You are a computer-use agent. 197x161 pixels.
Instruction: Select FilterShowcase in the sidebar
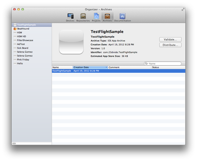pos(32,40)
